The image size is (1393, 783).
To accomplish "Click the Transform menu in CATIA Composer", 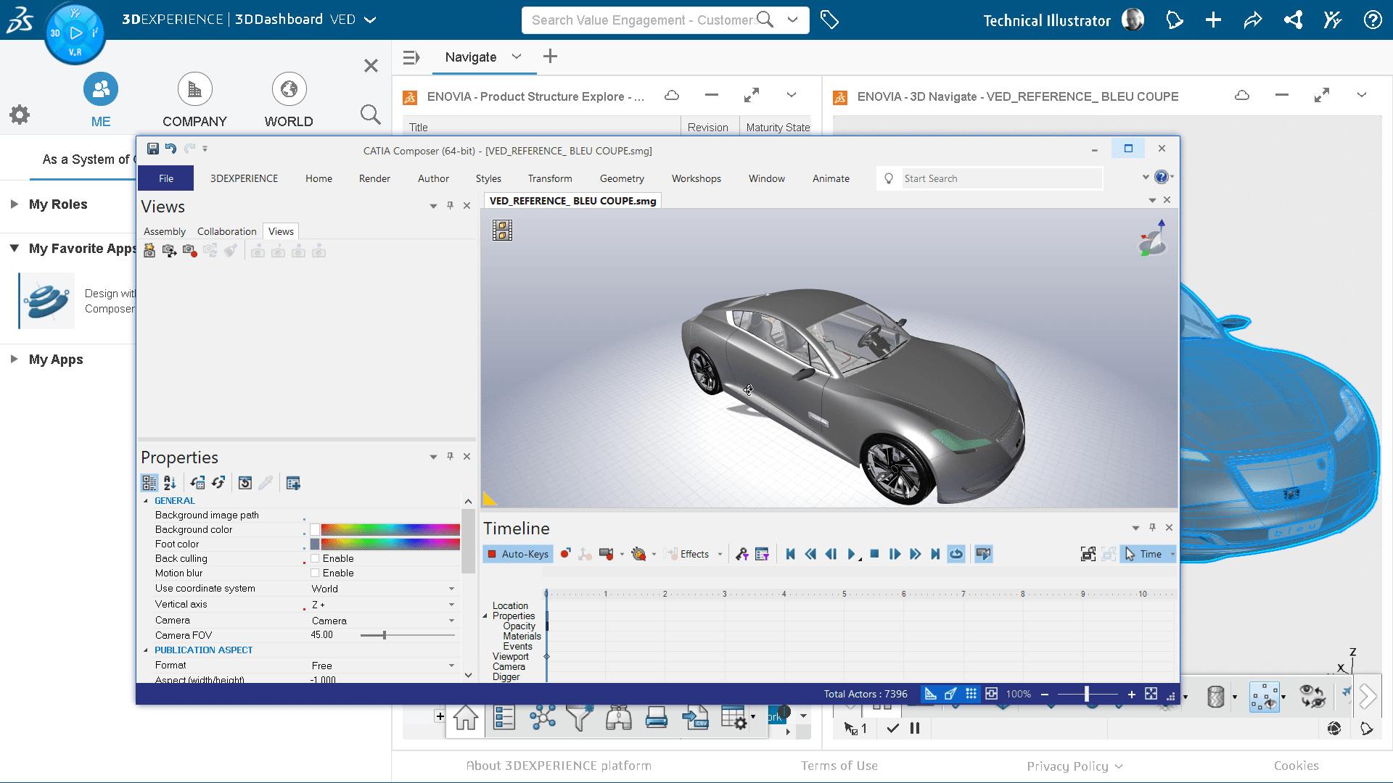I will click(x=550, y=178).
